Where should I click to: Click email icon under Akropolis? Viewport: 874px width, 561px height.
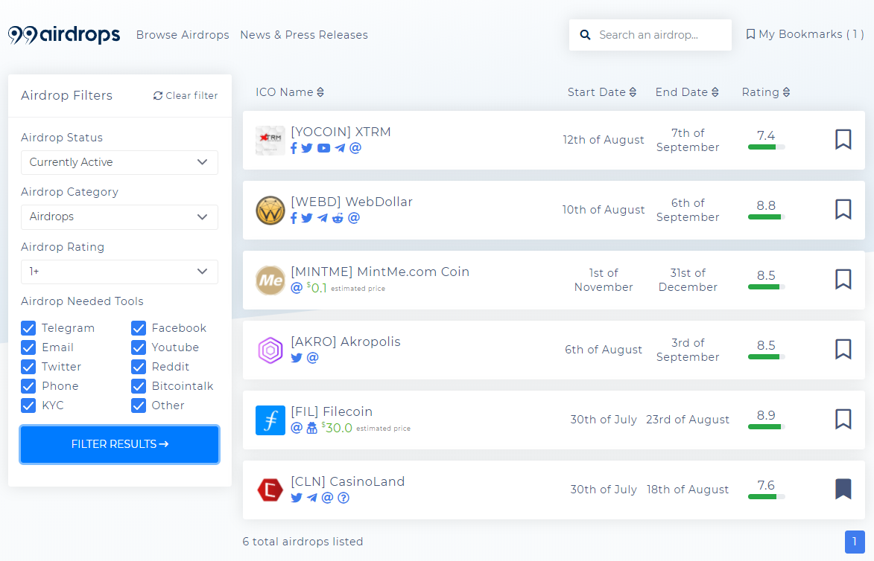click(313, 358)
